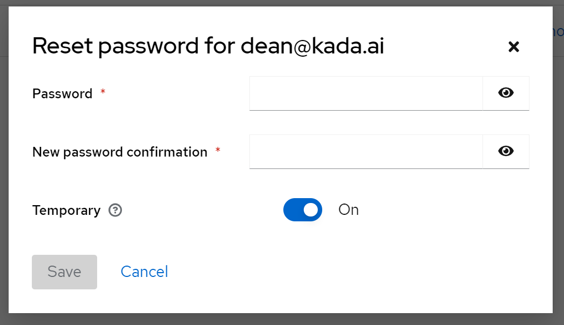Screen dimensions: 564x325
Task: Click the dimmed backdrop below the dialog
Action: pyautogui.click(x=281, y=320)
